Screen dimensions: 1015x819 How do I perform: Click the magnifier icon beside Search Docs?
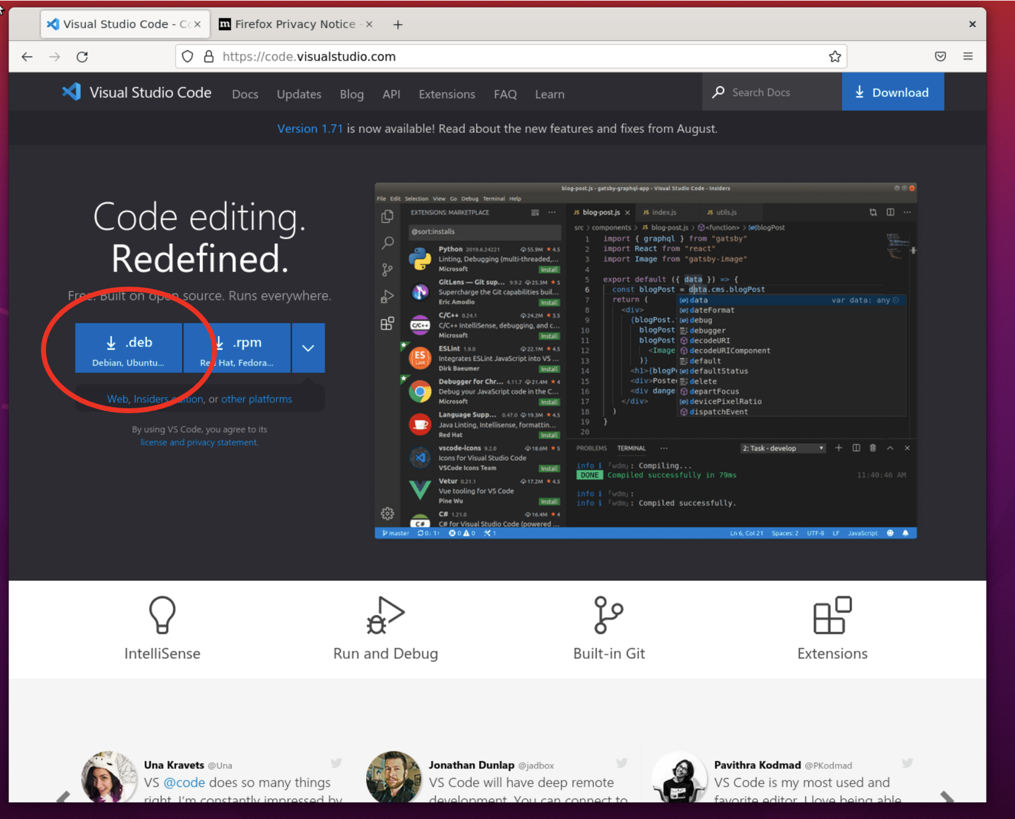(718, 92)
